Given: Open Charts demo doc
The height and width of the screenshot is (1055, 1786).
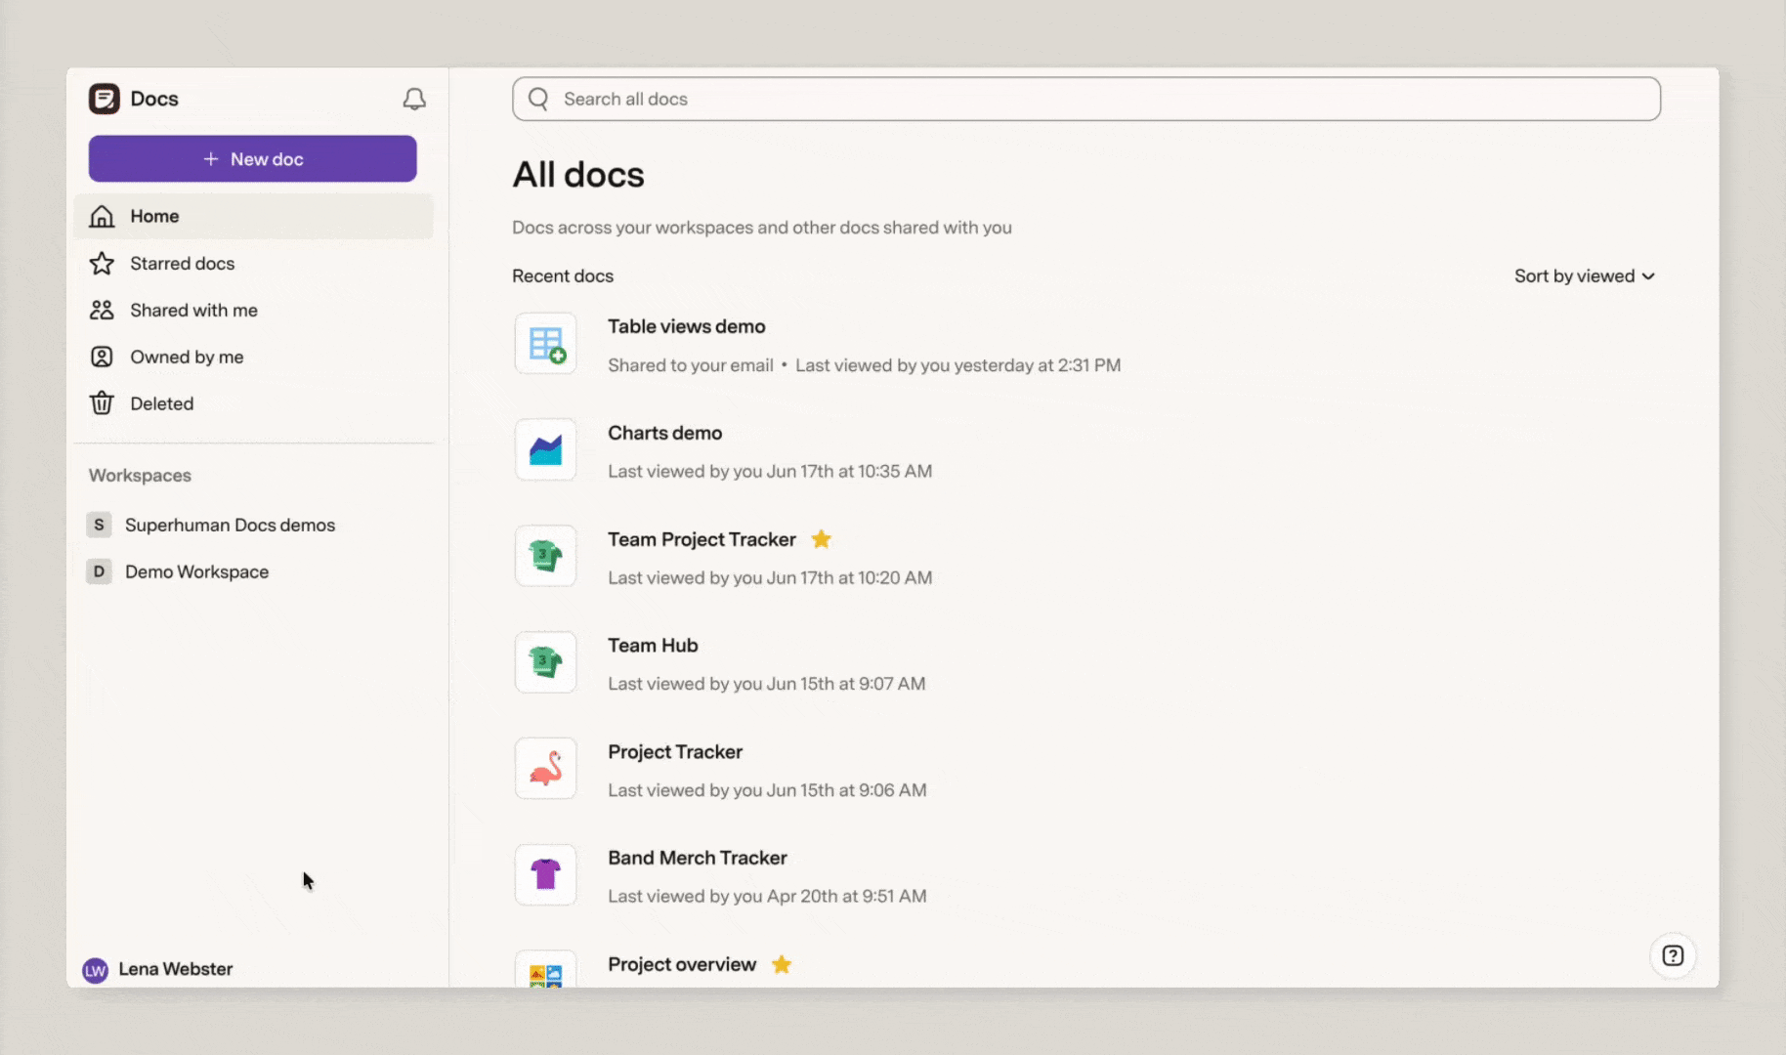Looking at the screenshot, I should point(664,433).
